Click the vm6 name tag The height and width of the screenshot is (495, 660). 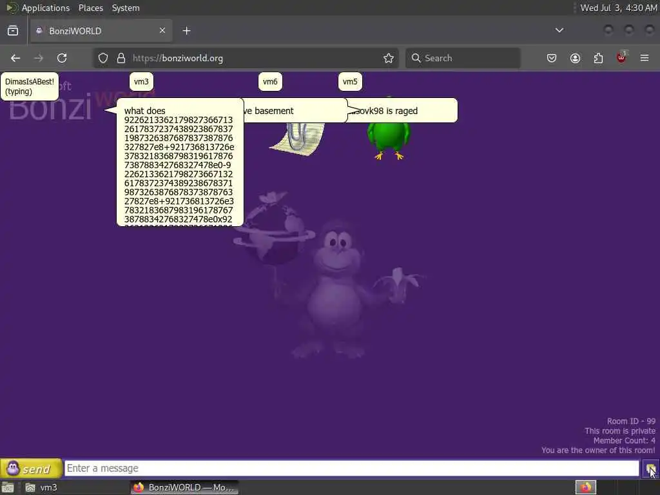270,82
